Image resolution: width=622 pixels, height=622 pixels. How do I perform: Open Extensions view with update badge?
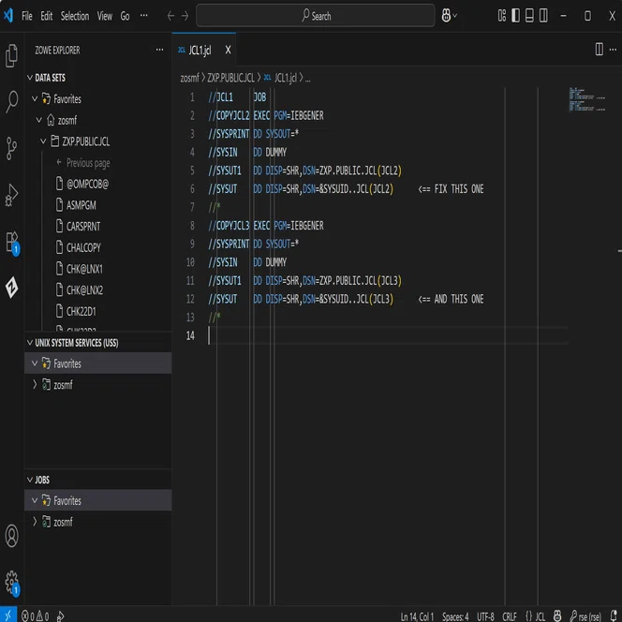coord(12,243)
